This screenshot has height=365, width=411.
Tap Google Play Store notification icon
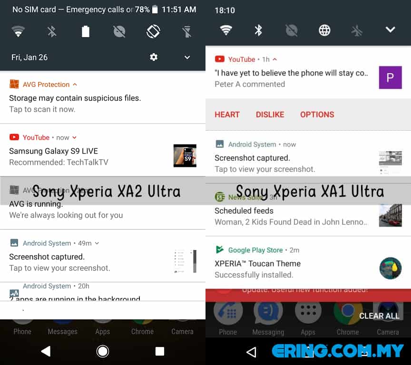[x=220, y=250]
